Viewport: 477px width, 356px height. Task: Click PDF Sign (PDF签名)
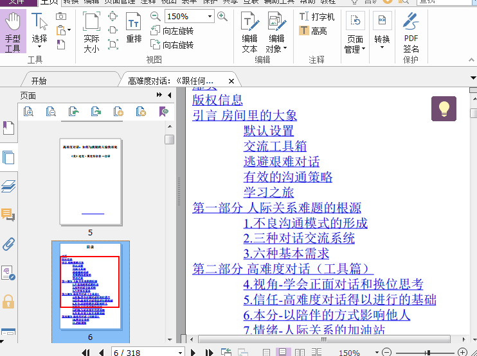411,32
